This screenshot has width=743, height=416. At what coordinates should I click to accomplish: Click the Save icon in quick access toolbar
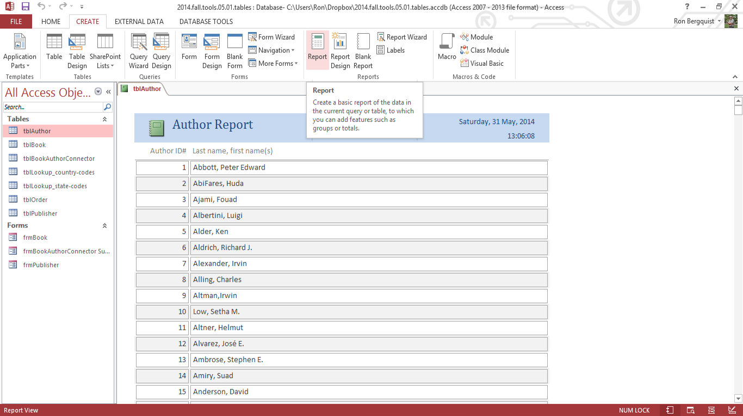click(x=26, y=7)
